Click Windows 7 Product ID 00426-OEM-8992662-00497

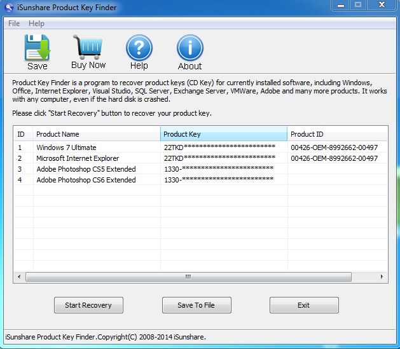click(334, 147)
